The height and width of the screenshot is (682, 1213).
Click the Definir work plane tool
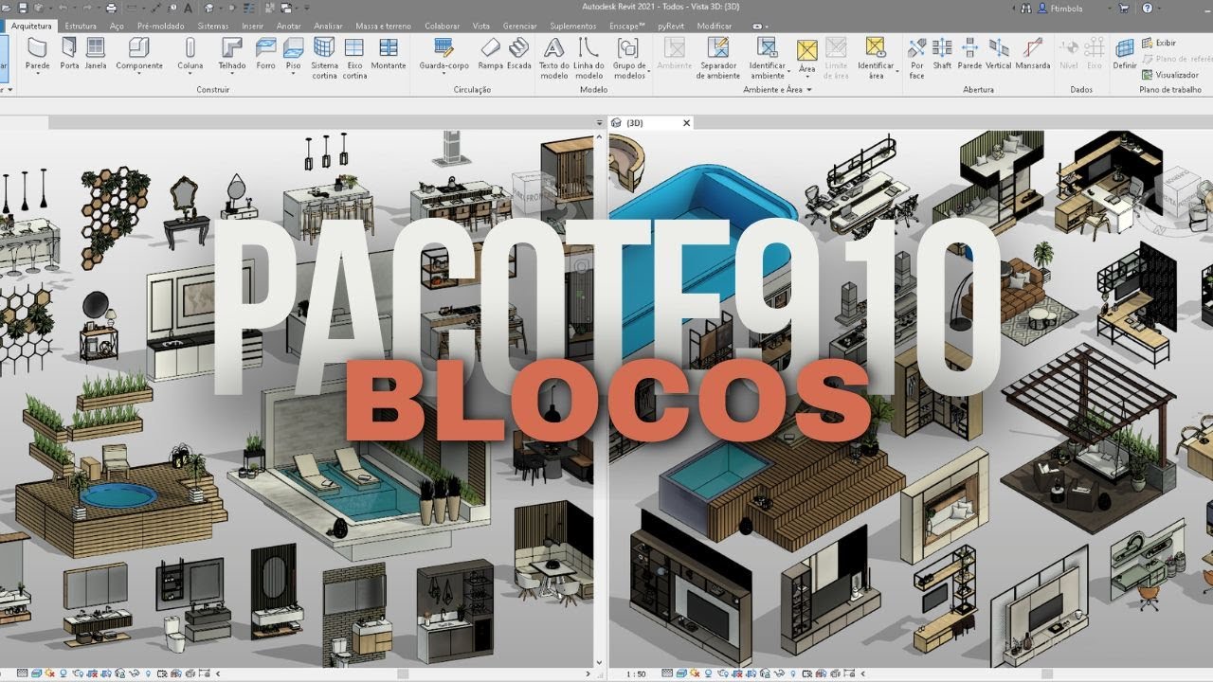[x=1125, y=55]
